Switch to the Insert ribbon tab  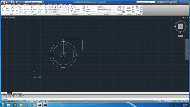tap(13, 4)
